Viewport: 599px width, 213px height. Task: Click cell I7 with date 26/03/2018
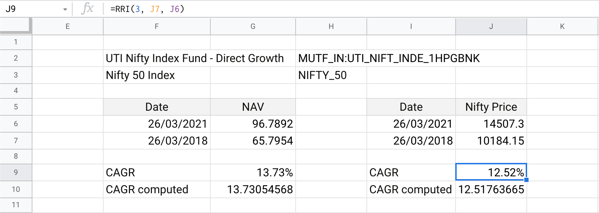tap(411, 141)
